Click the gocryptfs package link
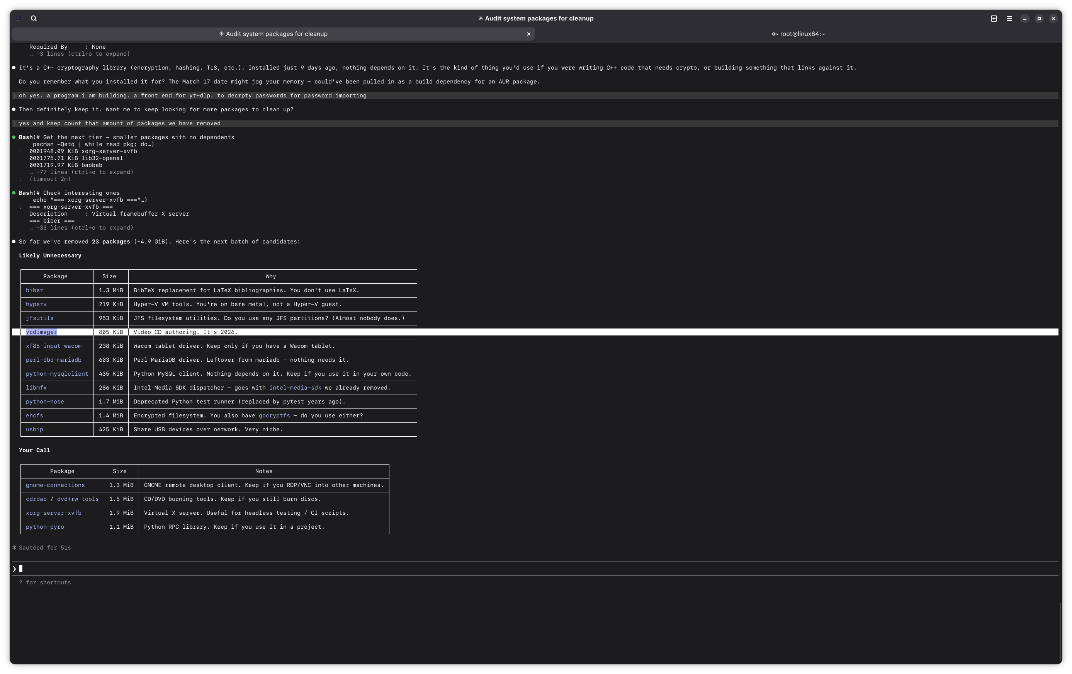The width and height of the screenshot is (1072, 674). click(274, 415)
